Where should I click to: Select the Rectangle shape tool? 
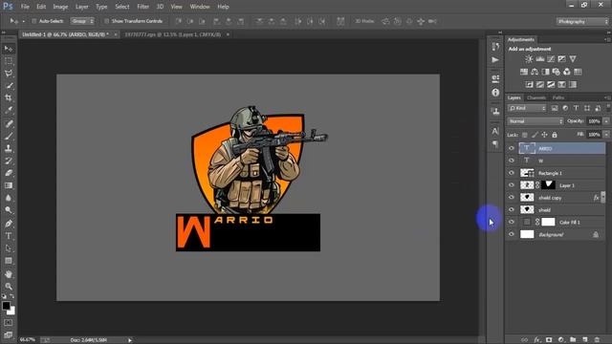coord(9,261)
